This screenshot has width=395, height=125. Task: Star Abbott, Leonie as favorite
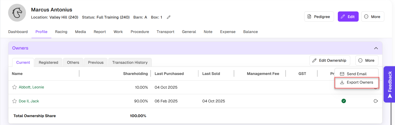click(14, 87)
